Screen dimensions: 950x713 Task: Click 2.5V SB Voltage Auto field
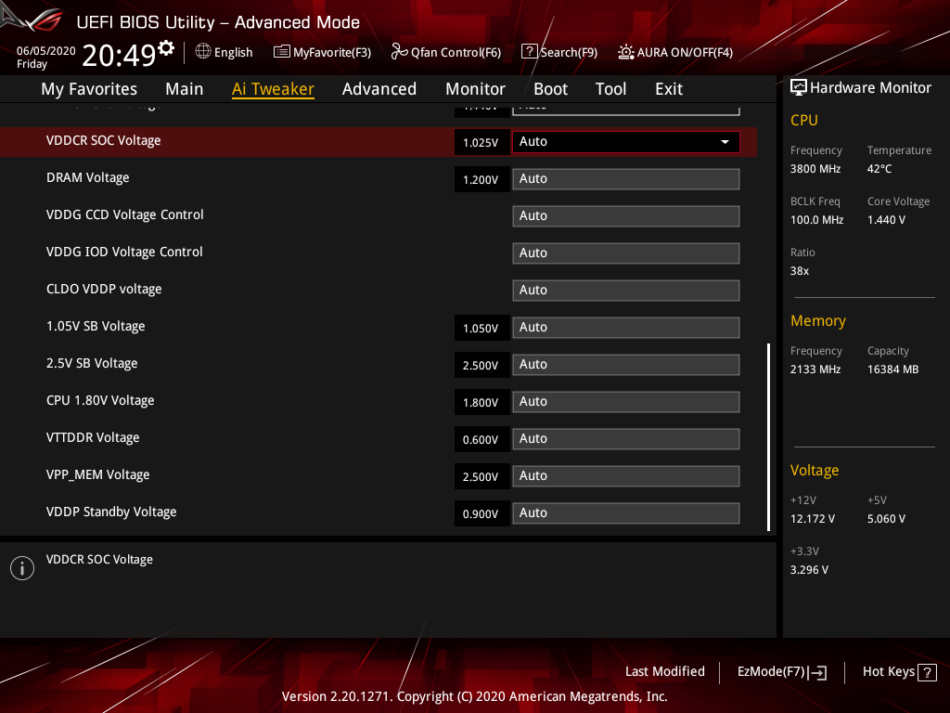click(626, 364)
